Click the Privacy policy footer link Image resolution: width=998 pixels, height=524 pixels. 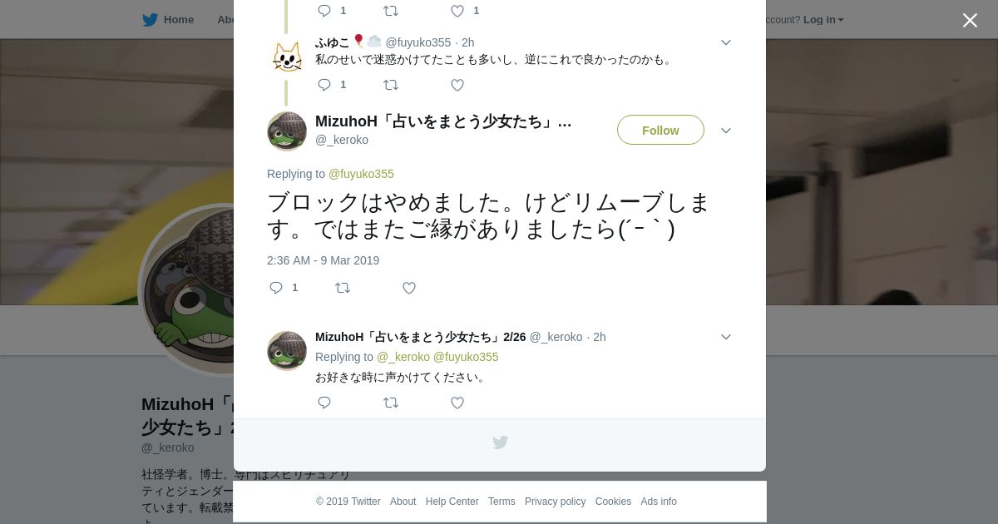tap(555, 502)
